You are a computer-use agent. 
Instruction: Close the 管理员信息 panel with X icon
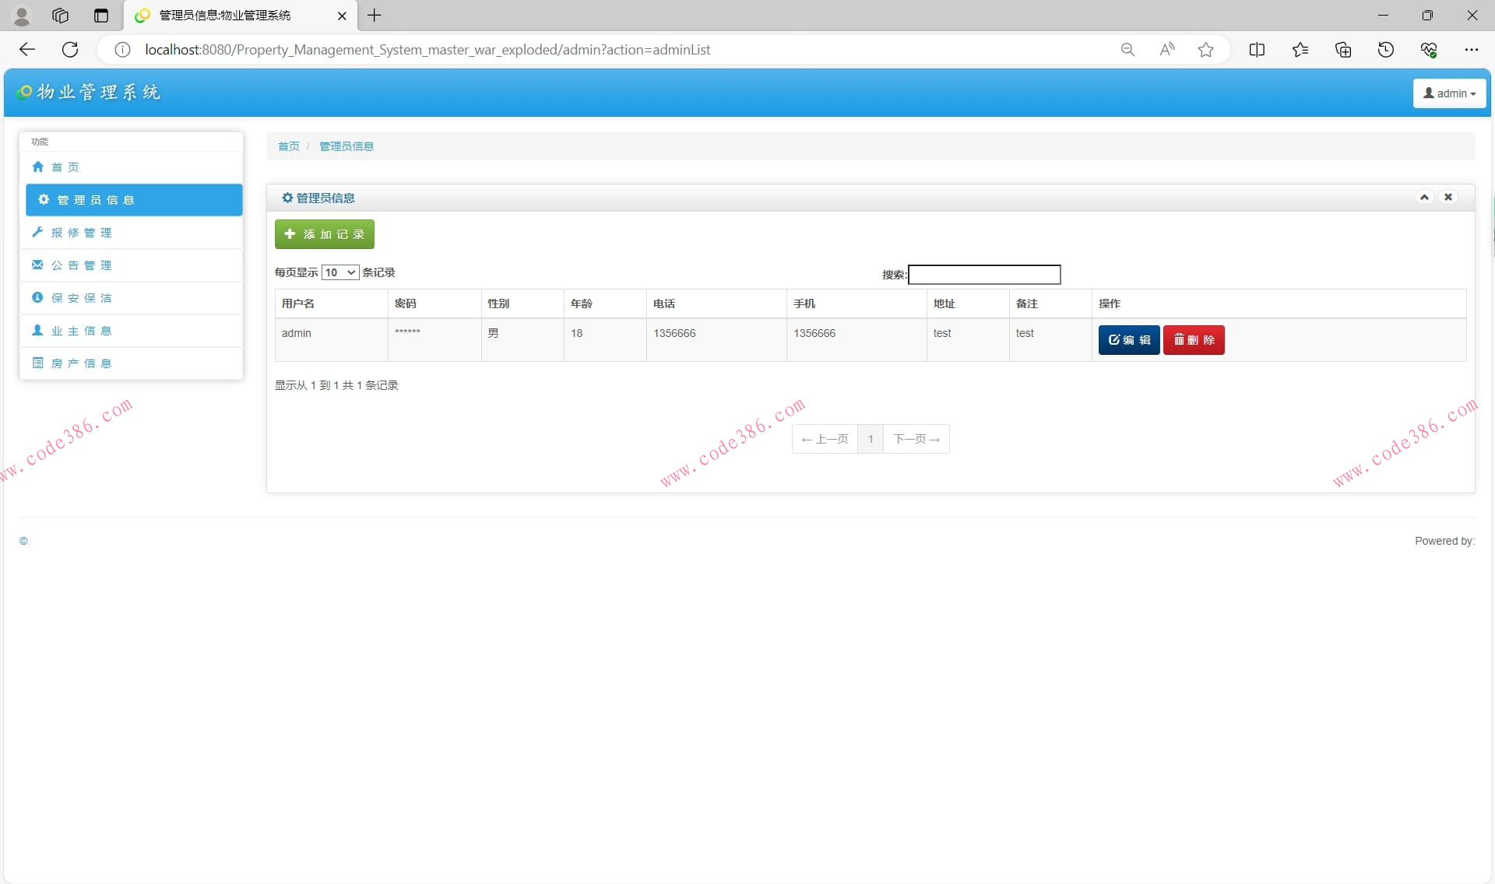coord(1448,197)
